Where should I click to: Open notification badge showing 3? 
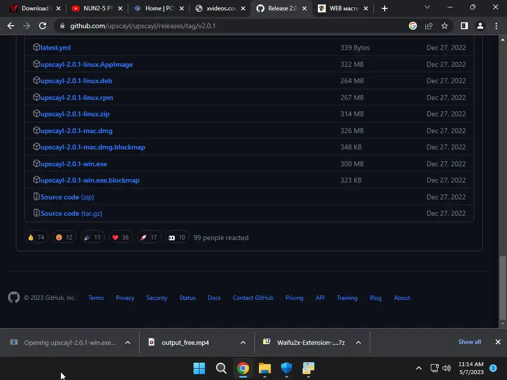[493, 368]
